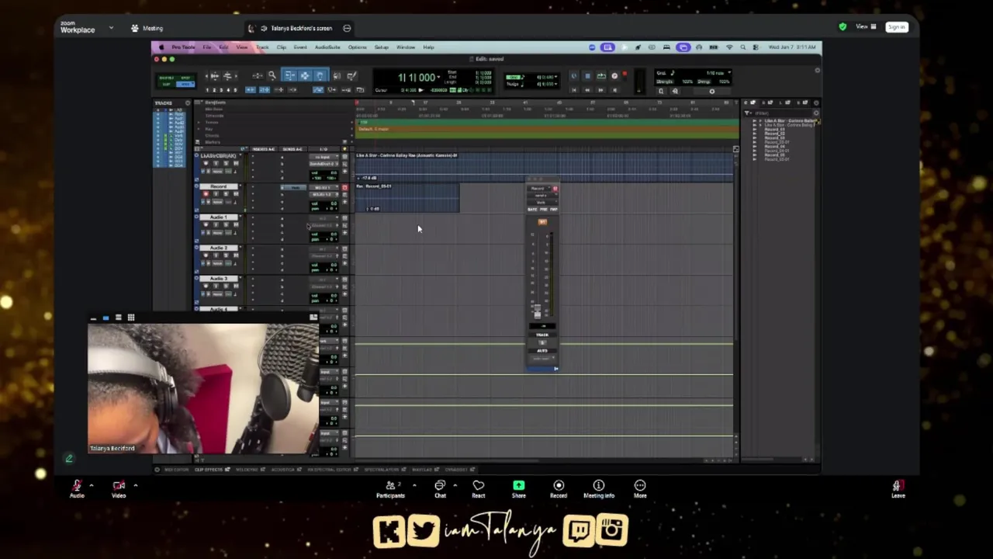Image resolution: width=993 pixels, height=559 pixels.
Task: Select the Scrubber tool
Action: [337, 75]
